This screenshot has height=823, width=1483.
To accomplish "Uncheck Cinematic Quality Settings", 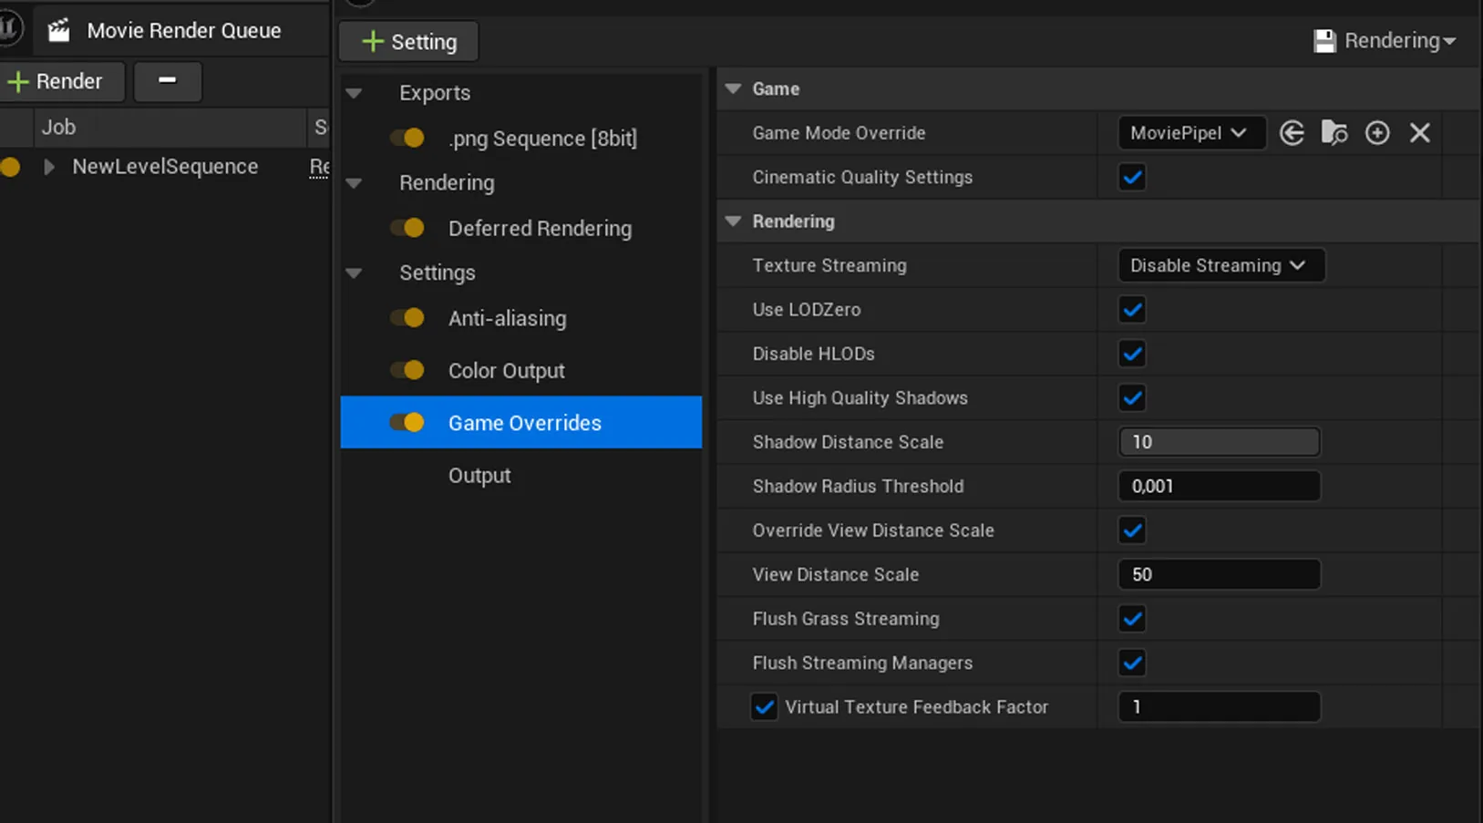I will point(1132,177).
